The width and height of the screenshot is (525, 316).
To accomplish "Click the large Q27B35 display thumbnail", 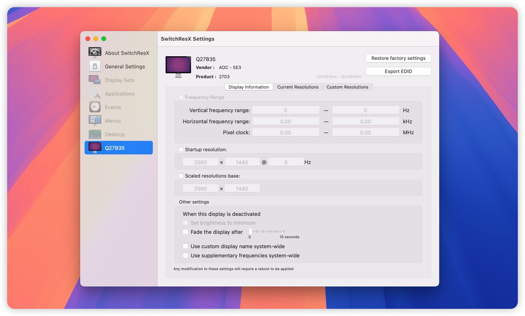I will (x=178, y=66).
